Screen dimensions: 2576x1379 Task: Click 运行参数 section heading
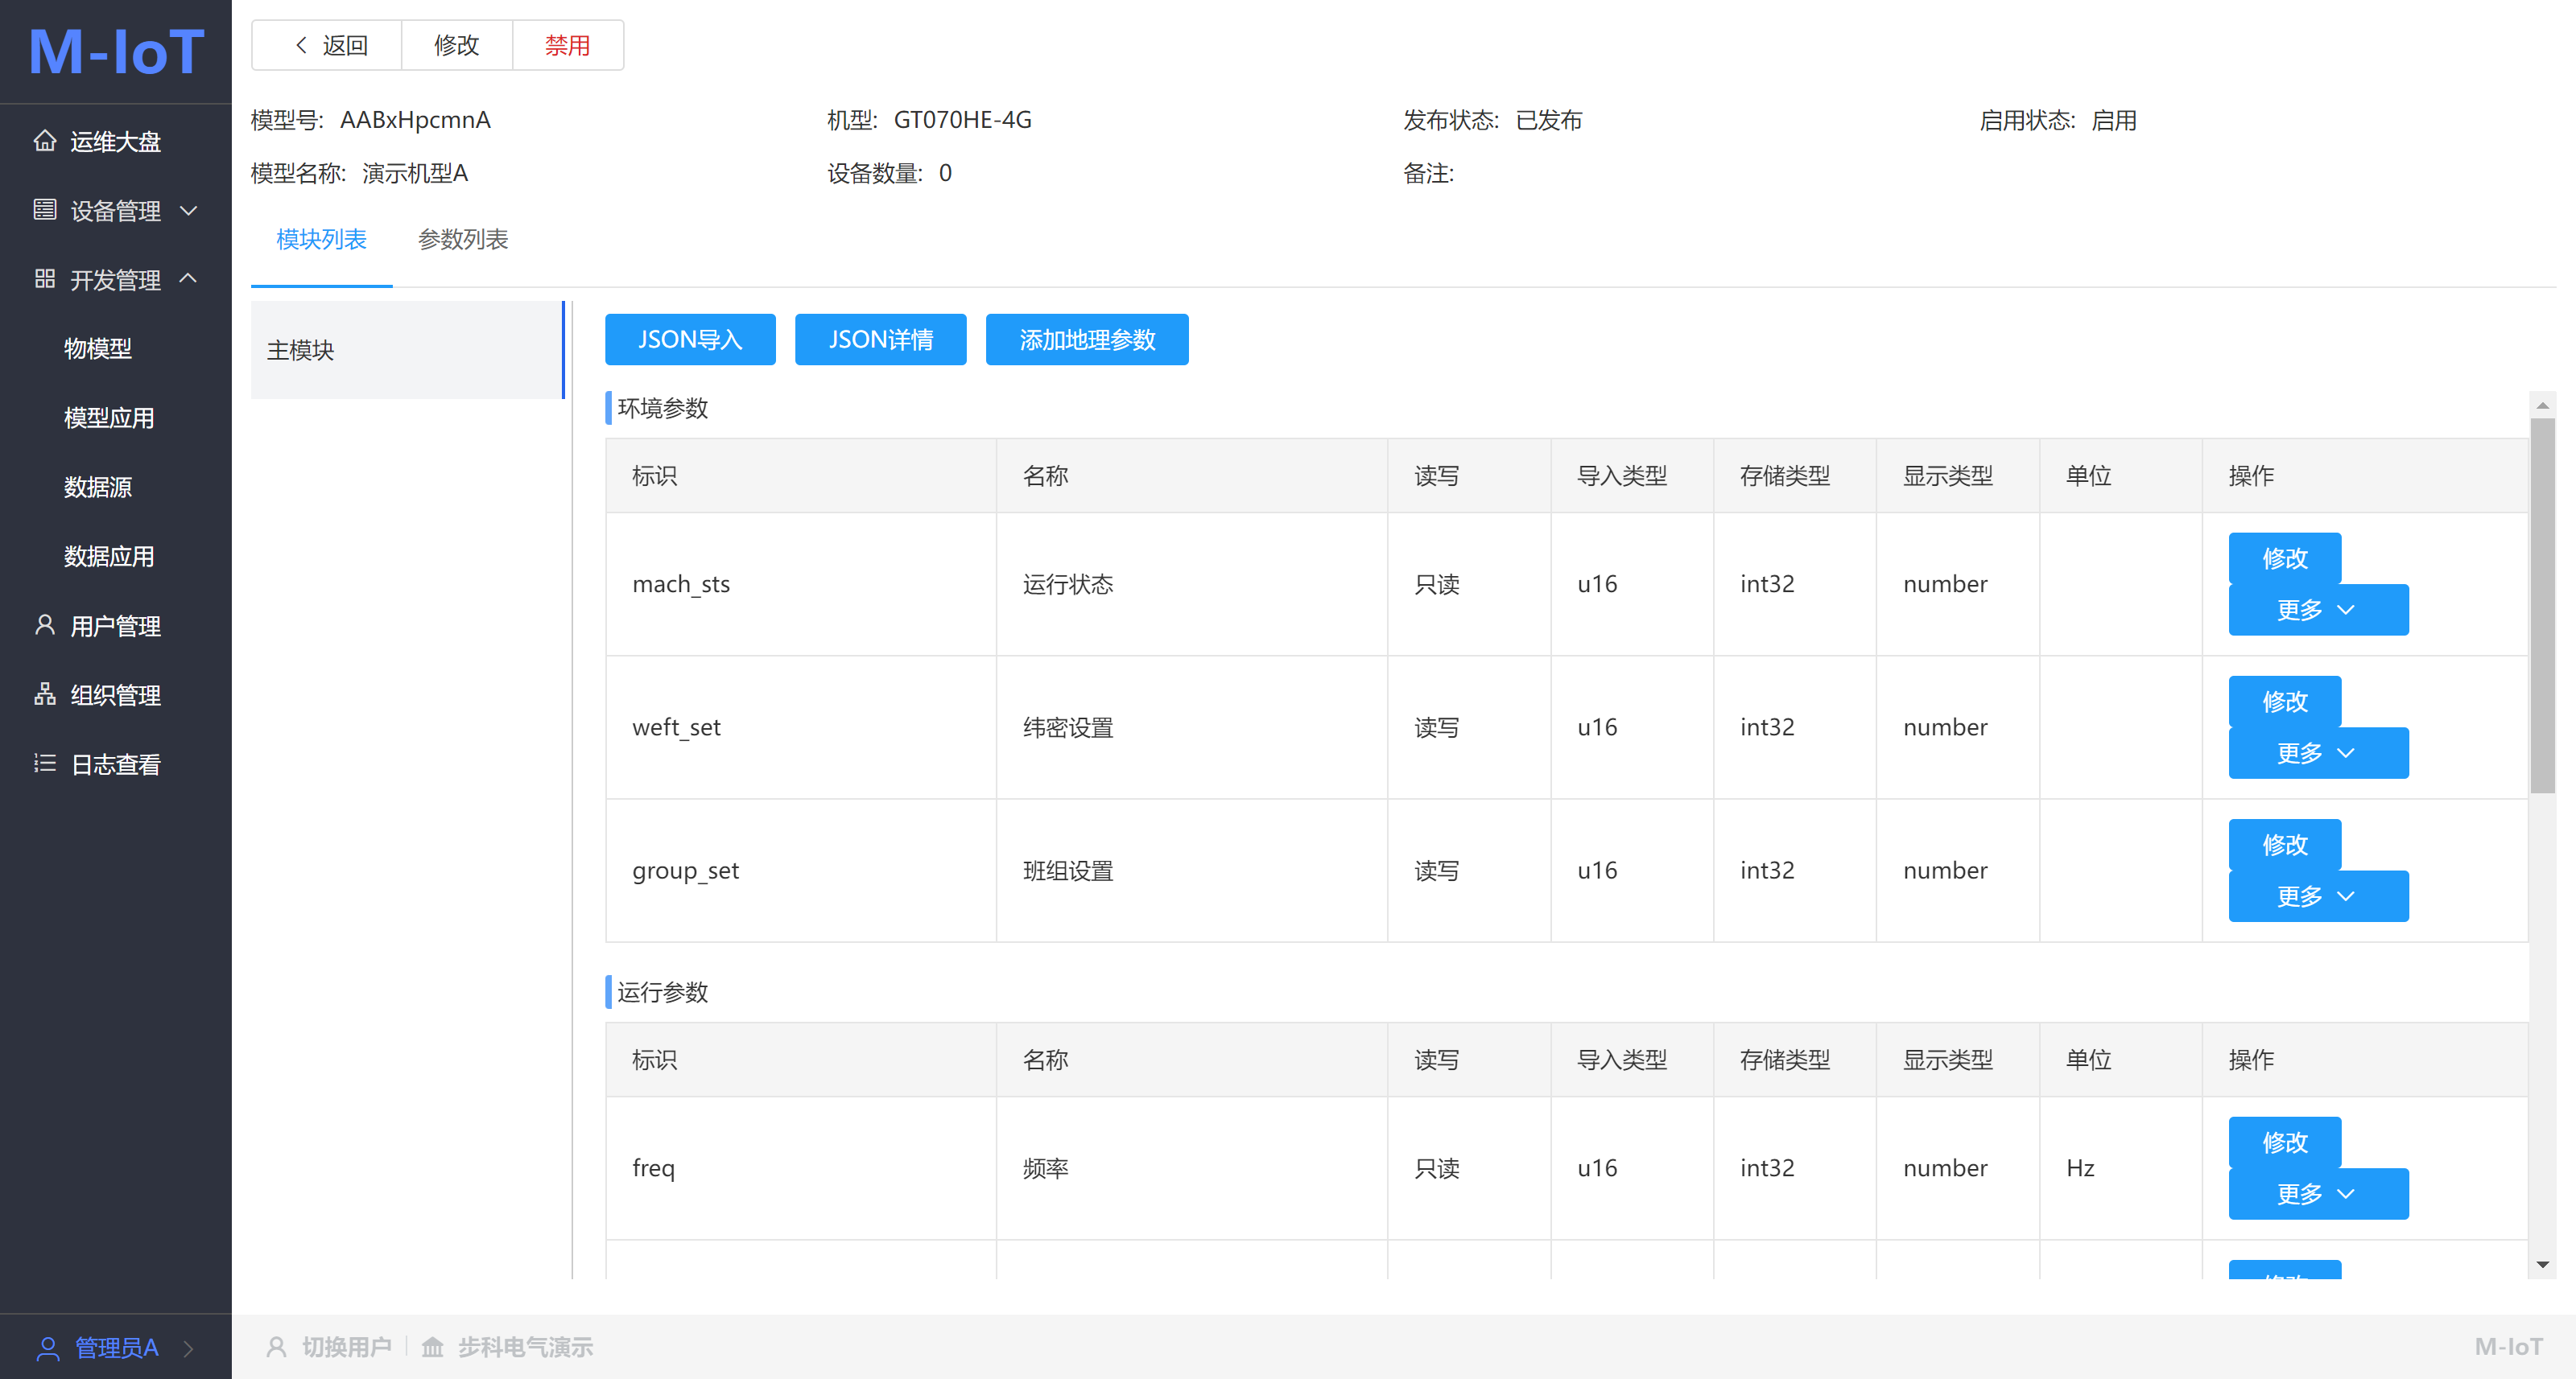(x=663, y=992)
